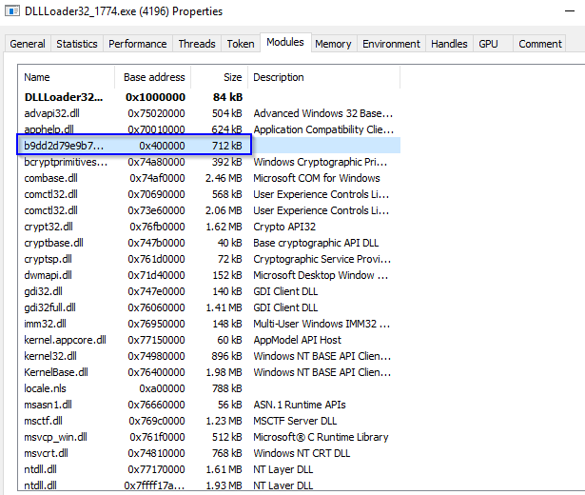
Task: Select the b9dd2d79e9b7 module row
Action: [x=64, y=146]
